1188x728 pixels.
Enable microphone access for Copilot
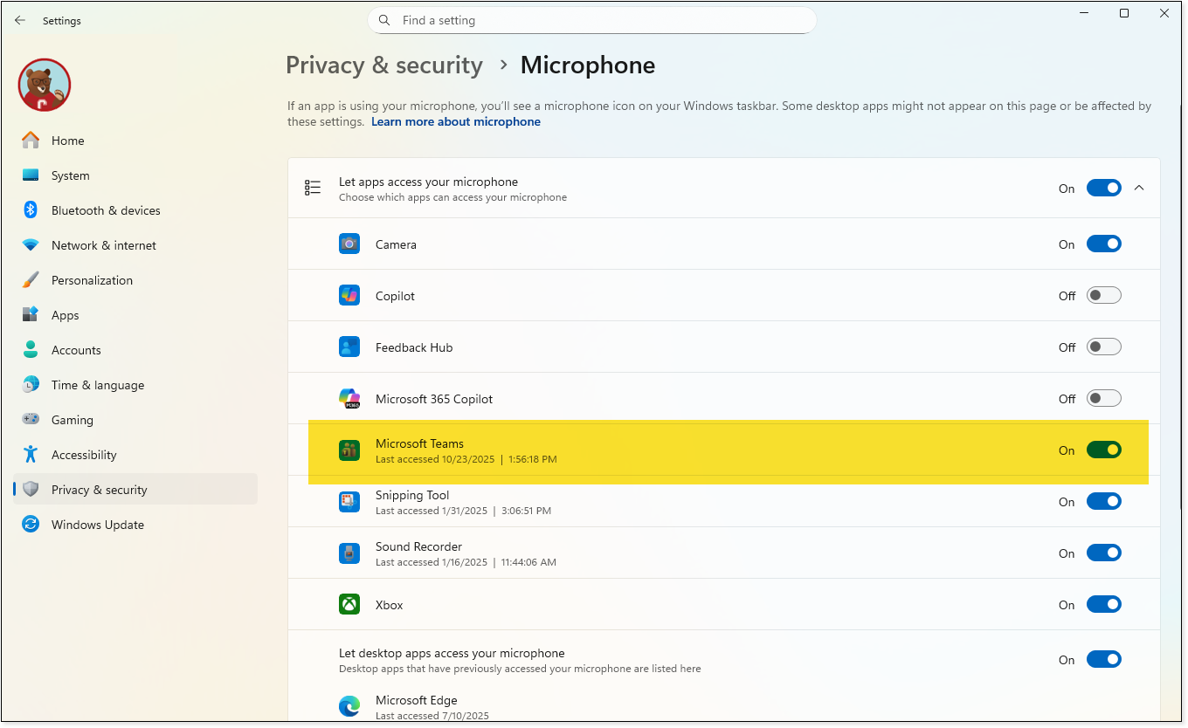coord(1103,296)
